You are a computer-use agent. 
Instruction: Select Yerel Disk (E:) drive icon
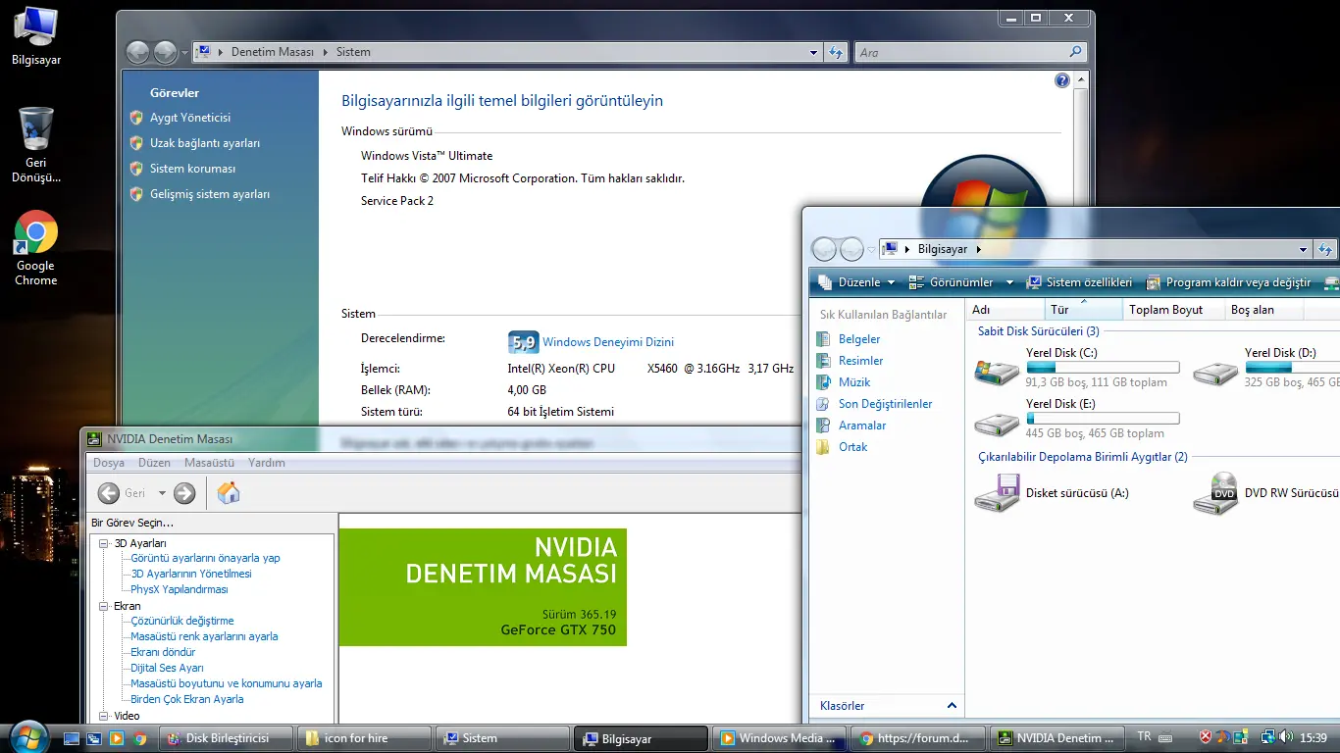[x=997, y=422]
